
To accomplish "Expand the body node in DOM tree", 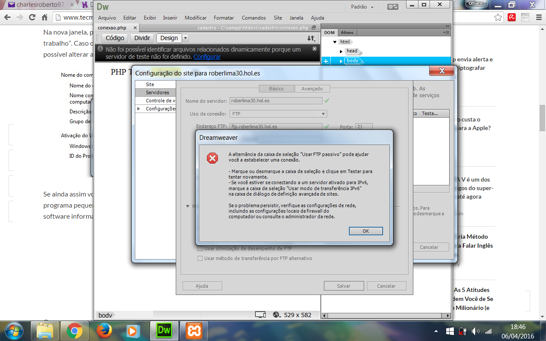I will coord(341,61).
